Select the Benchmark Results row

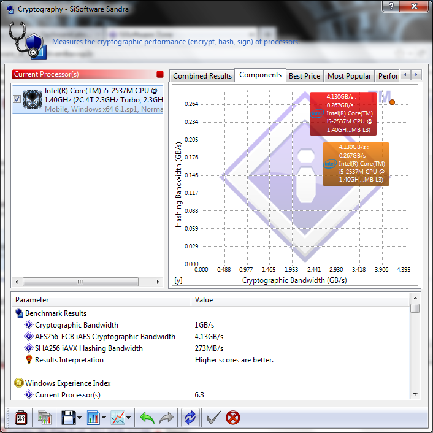tap(210, 313)
